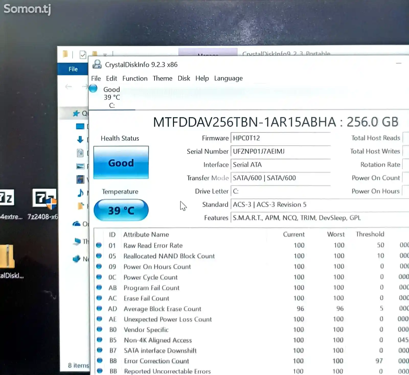Select the Unexpected Power Loss Count text
Image resolution: width=409 pixels, height=375 pixels.
pos(168,319)
